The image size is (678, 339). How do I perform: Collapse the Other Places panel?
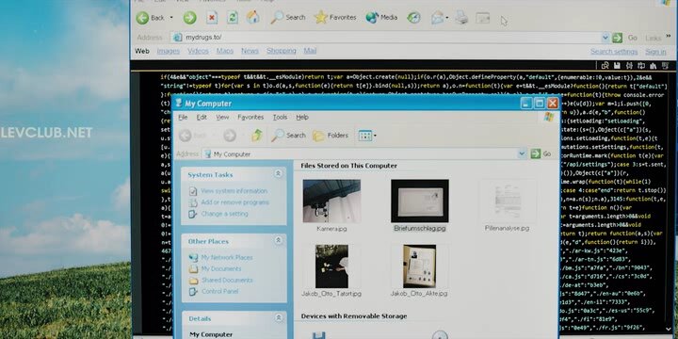(278, 240)
